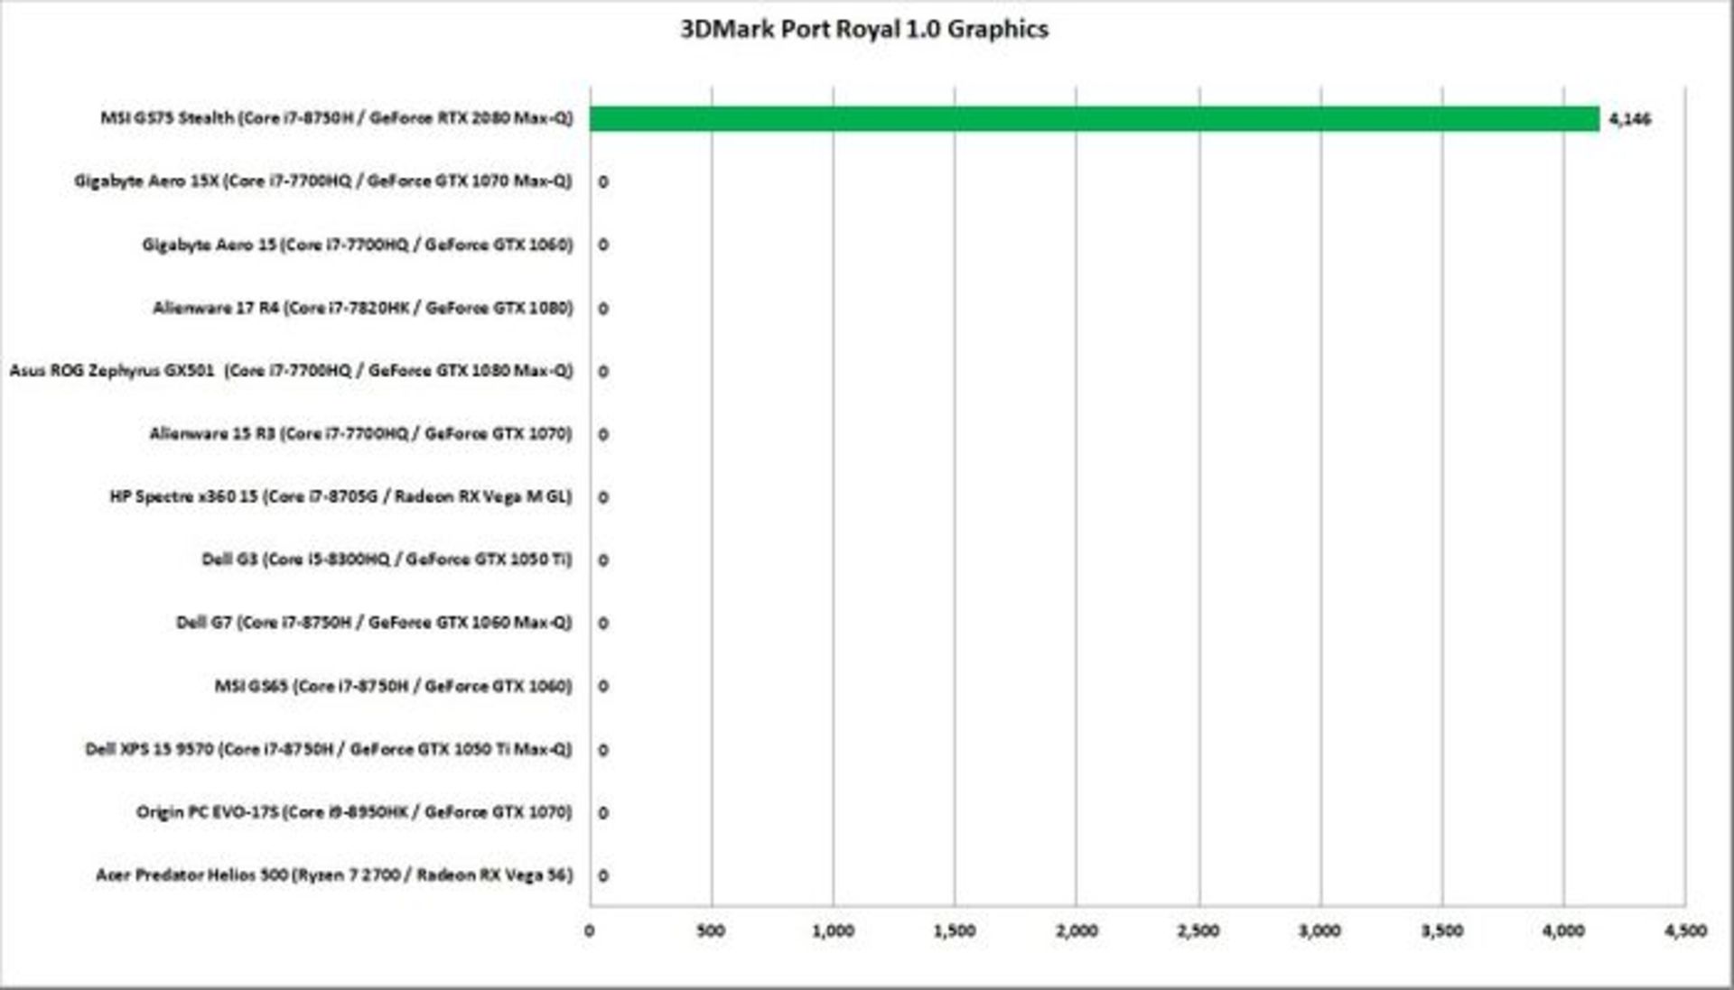The width and height of the screenshot is (1734, 990).
Task: Select the Dell XPS 15 9570 label
Action: pyautogui.click(x=328, y=749)
